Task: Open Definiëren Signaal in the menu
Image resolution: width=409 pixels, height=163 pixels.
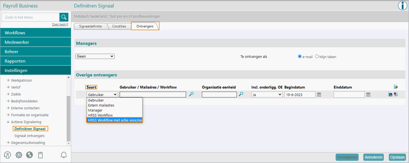Action: pyautogui.click(x=30, y=129)
